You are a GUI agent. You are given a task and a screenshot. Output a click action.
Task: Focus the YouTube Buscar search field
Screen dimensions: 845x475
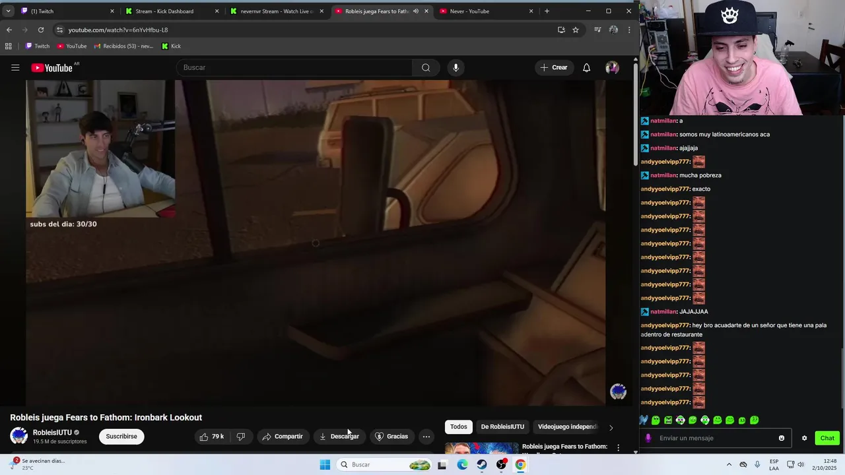click(294, 67)
